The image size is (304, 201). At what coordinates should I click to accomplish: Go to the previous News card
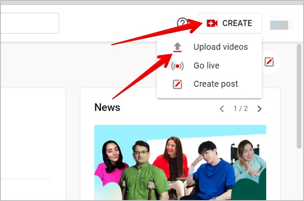point(222,109)
